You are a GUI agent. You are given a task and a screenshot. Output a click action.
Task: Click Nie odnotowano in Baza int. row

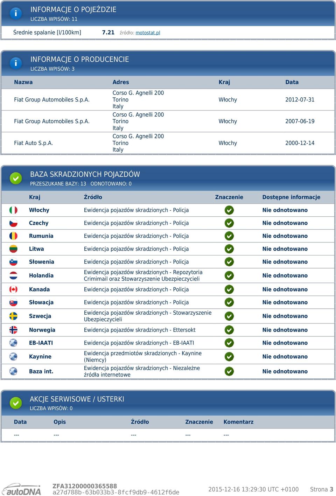(285, 371)
